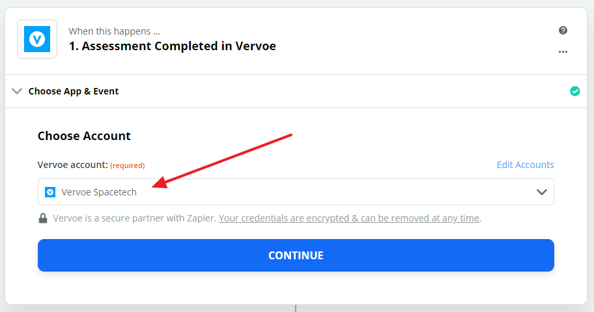Image resolution: width=594 pixels, height=312 pixels.
Task: Click the Vervoe app logo icon
Action: click(37, 39)
